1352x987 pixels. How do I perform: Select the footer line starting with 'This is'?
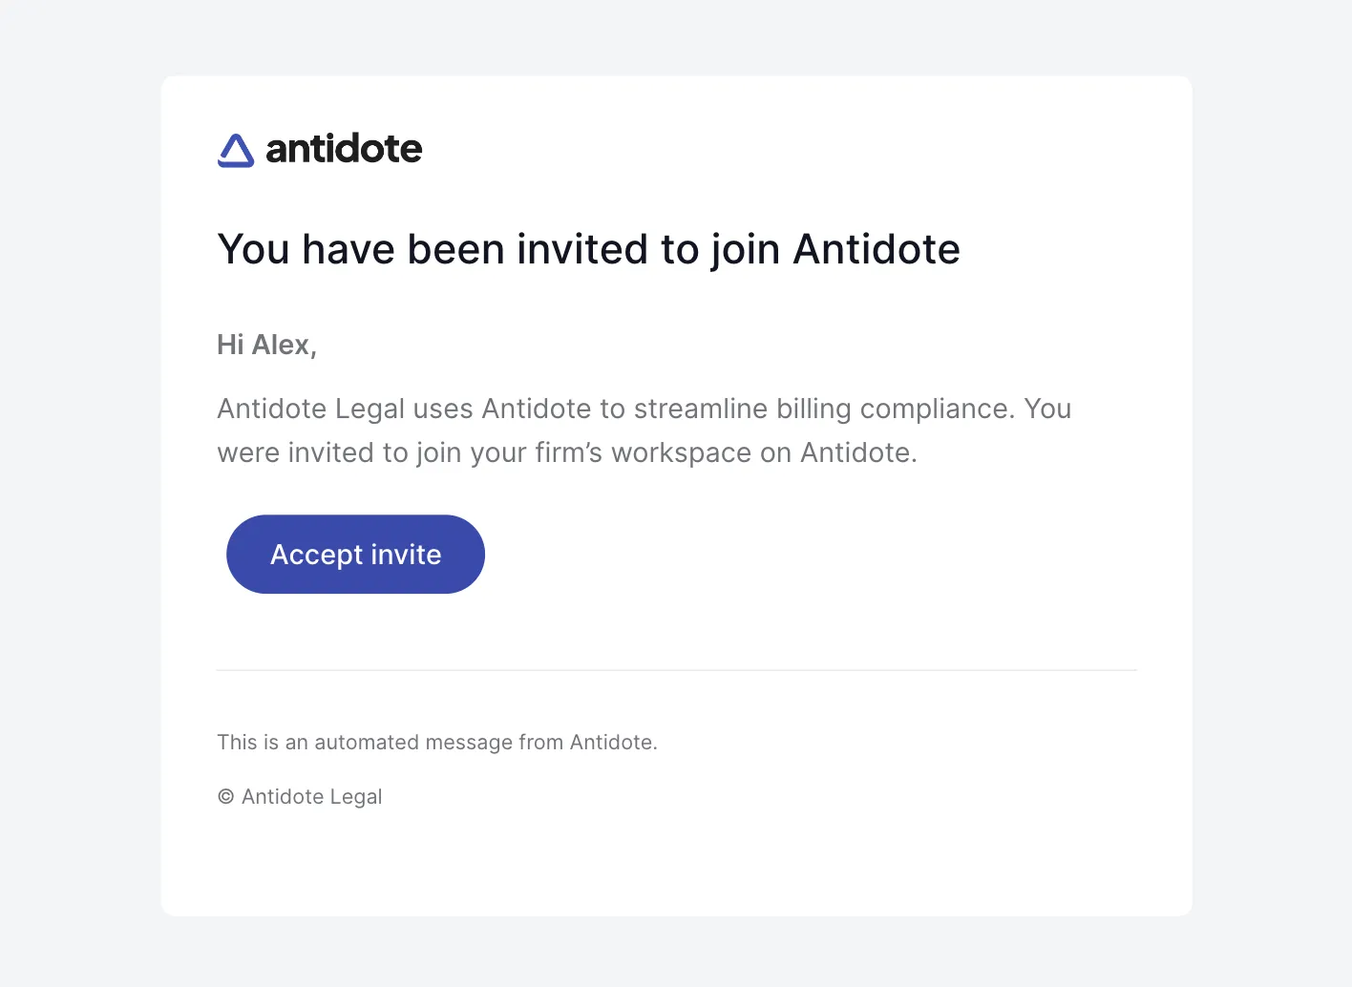pyautogui.click(x=437, y=742)
